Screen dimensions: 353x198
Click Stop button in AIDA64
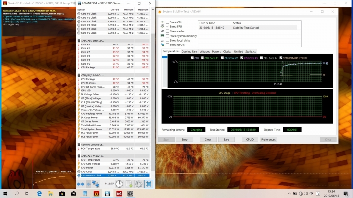point(185,140)
